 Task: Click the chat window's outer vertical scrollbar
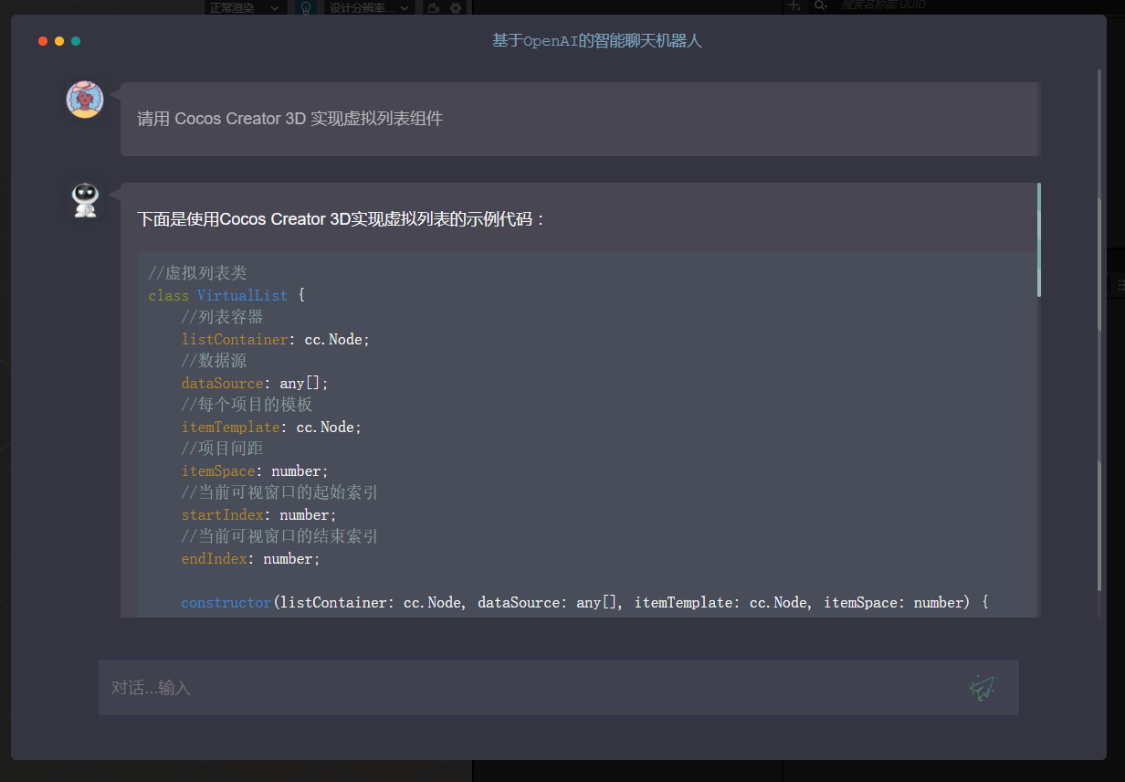click(x=1099, y=330)
